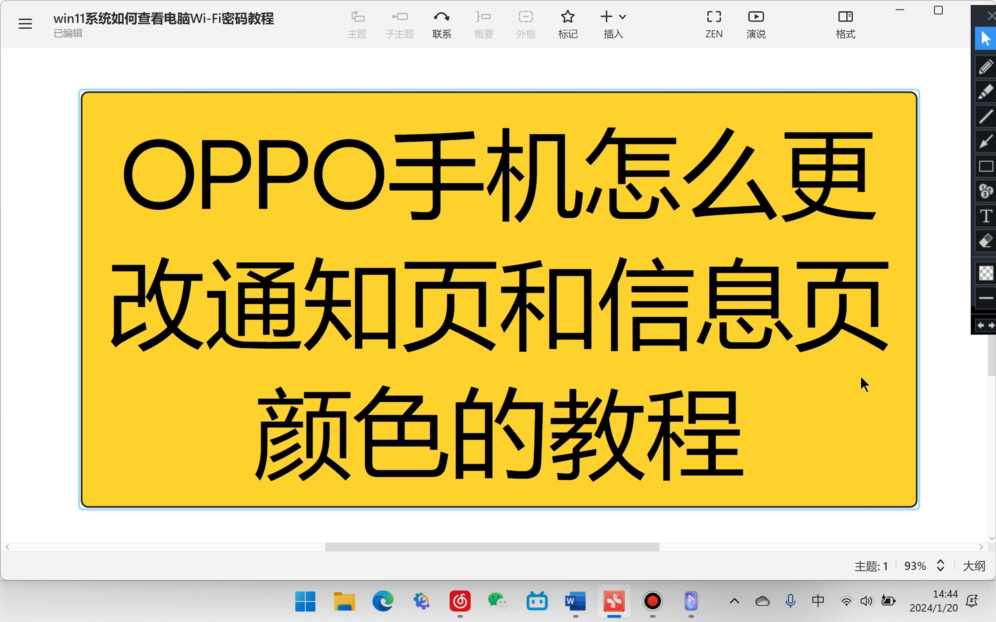The image size is (996, 622).
Task: Click the active XMind taskbar icon
Action: pyautogui.click(x=614, y=602)
